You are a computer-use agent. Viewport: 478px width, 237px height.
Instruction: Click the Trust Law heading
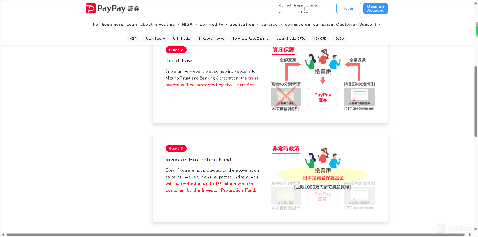tap(179, 61)
